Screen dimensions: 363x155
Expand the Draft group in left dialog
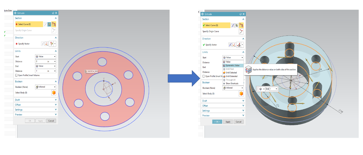[56, 100]
